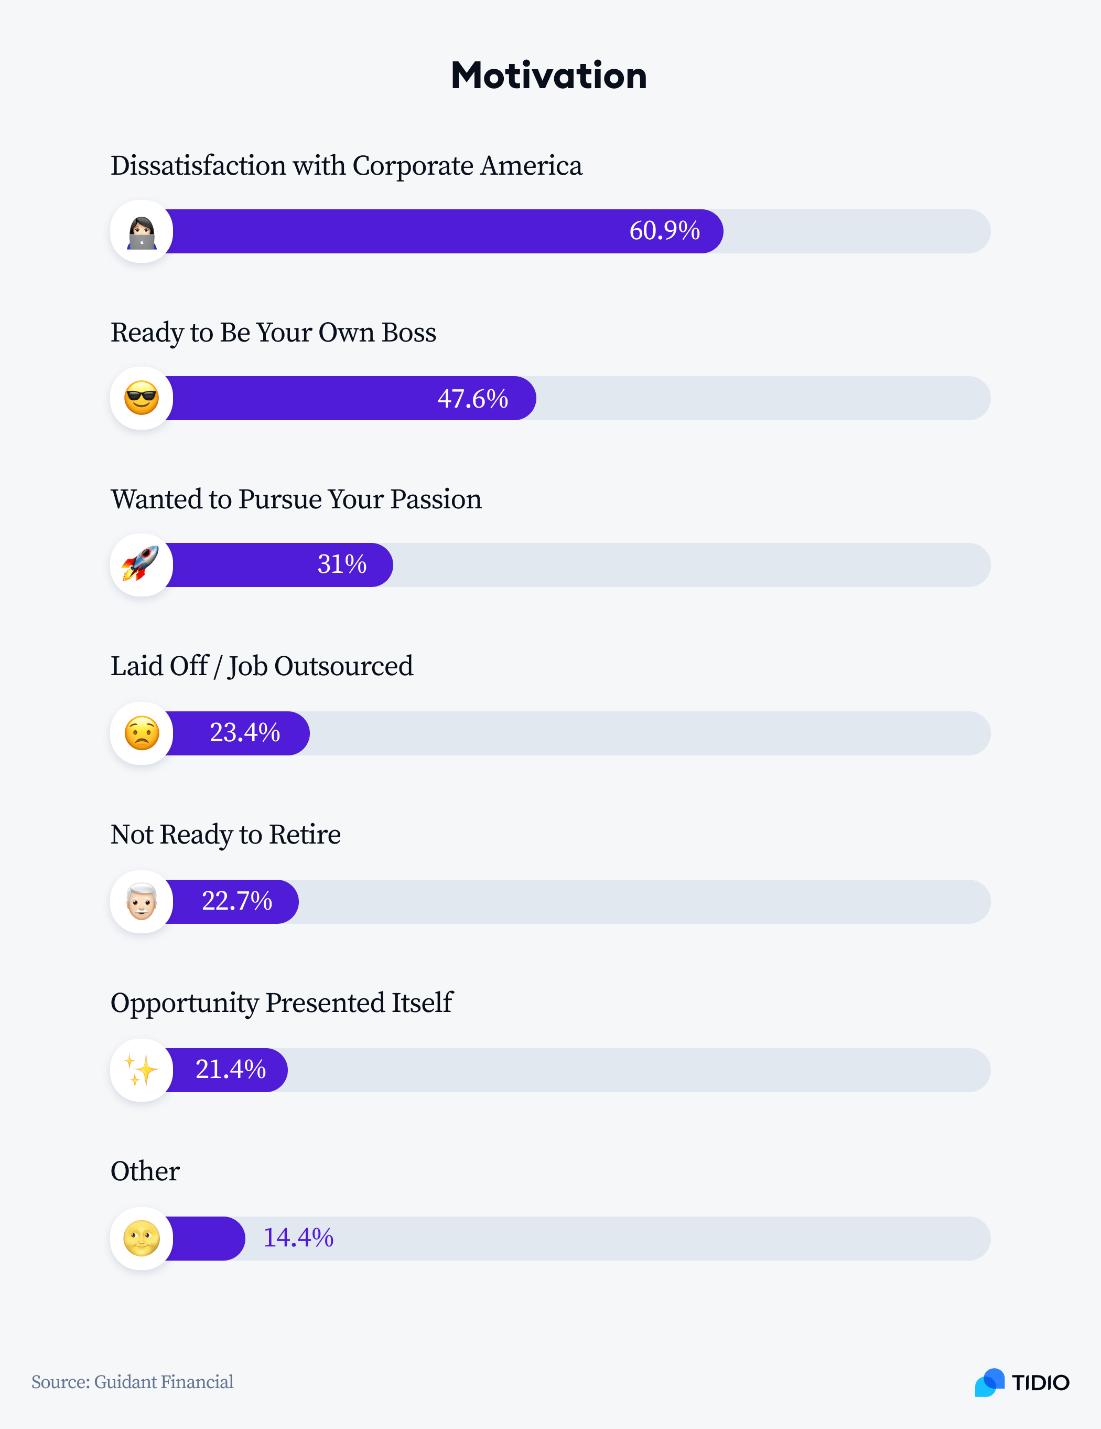Screen dimensions: 1101x1429
Task: Click the 14.4% label on Other bar
Action: coord(298,1238)
